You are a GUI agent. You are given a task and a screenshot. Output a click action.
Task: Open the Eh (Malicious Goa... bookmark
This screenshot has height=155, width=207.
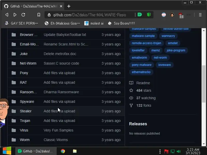tap(62, 23)
